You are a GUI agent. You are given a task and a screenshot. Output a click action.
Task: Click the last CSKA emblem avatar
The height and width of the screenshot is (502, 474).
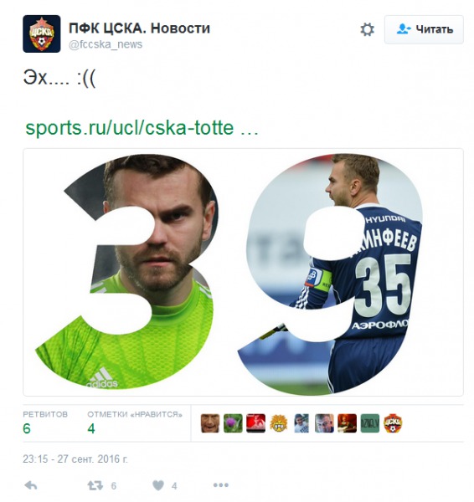click(x=393, y=423)
